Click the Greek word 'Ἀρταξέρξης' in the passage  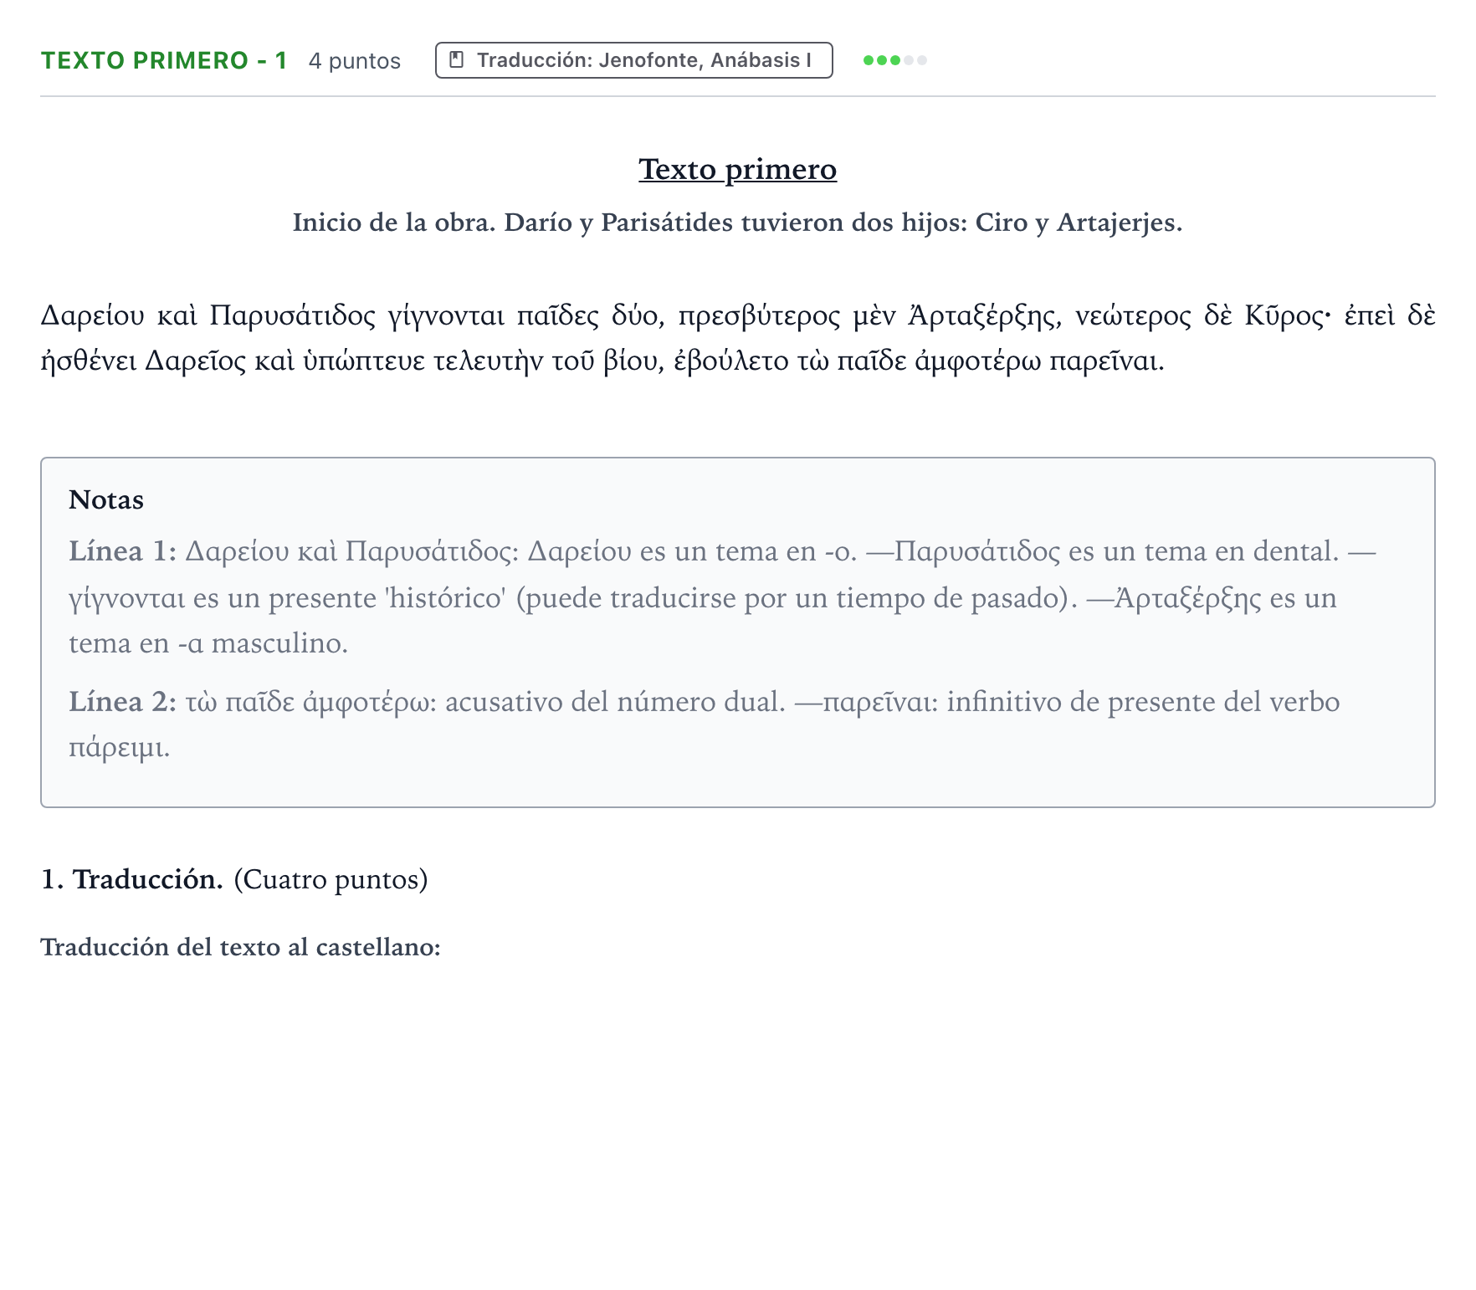click(x=984, y=316)
